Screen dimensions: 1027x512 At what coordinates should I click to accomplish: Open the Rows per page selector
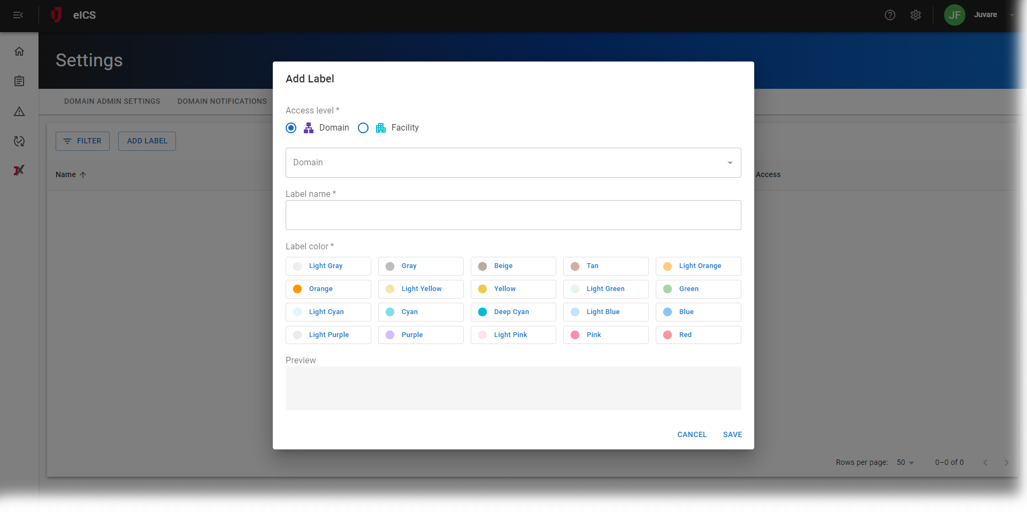pyautogui.click(x=905, y=462)
